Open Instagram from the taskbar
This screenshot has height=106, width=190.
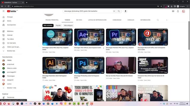tap(61, 104)
